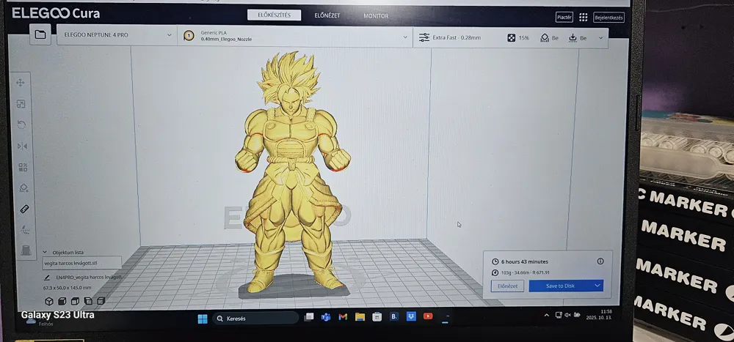
Task: Open Windows Start menu
Action: pyautogui.click(x=203, y=319)
